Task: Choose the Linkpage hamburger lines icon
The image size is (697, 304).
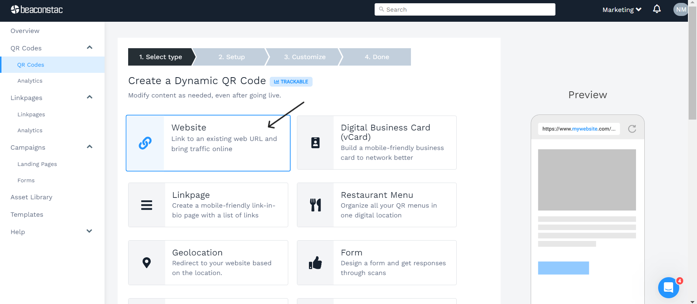Action: (x=147, y=205)
